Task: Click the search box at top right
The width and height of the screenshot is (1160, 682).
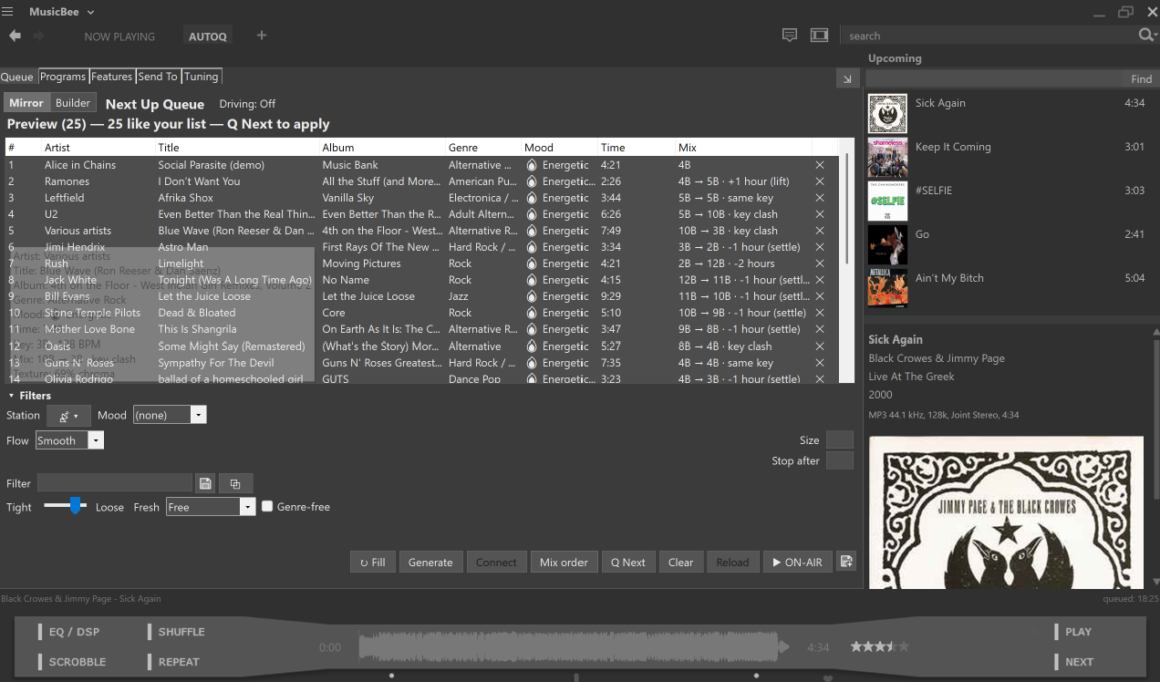Action: pyautogui.click(x=989, y=36)
